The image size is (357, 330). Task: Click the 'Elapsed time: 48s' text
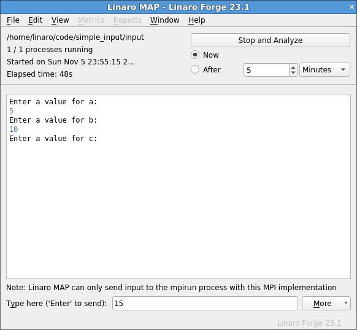click(x=40, y=74)
